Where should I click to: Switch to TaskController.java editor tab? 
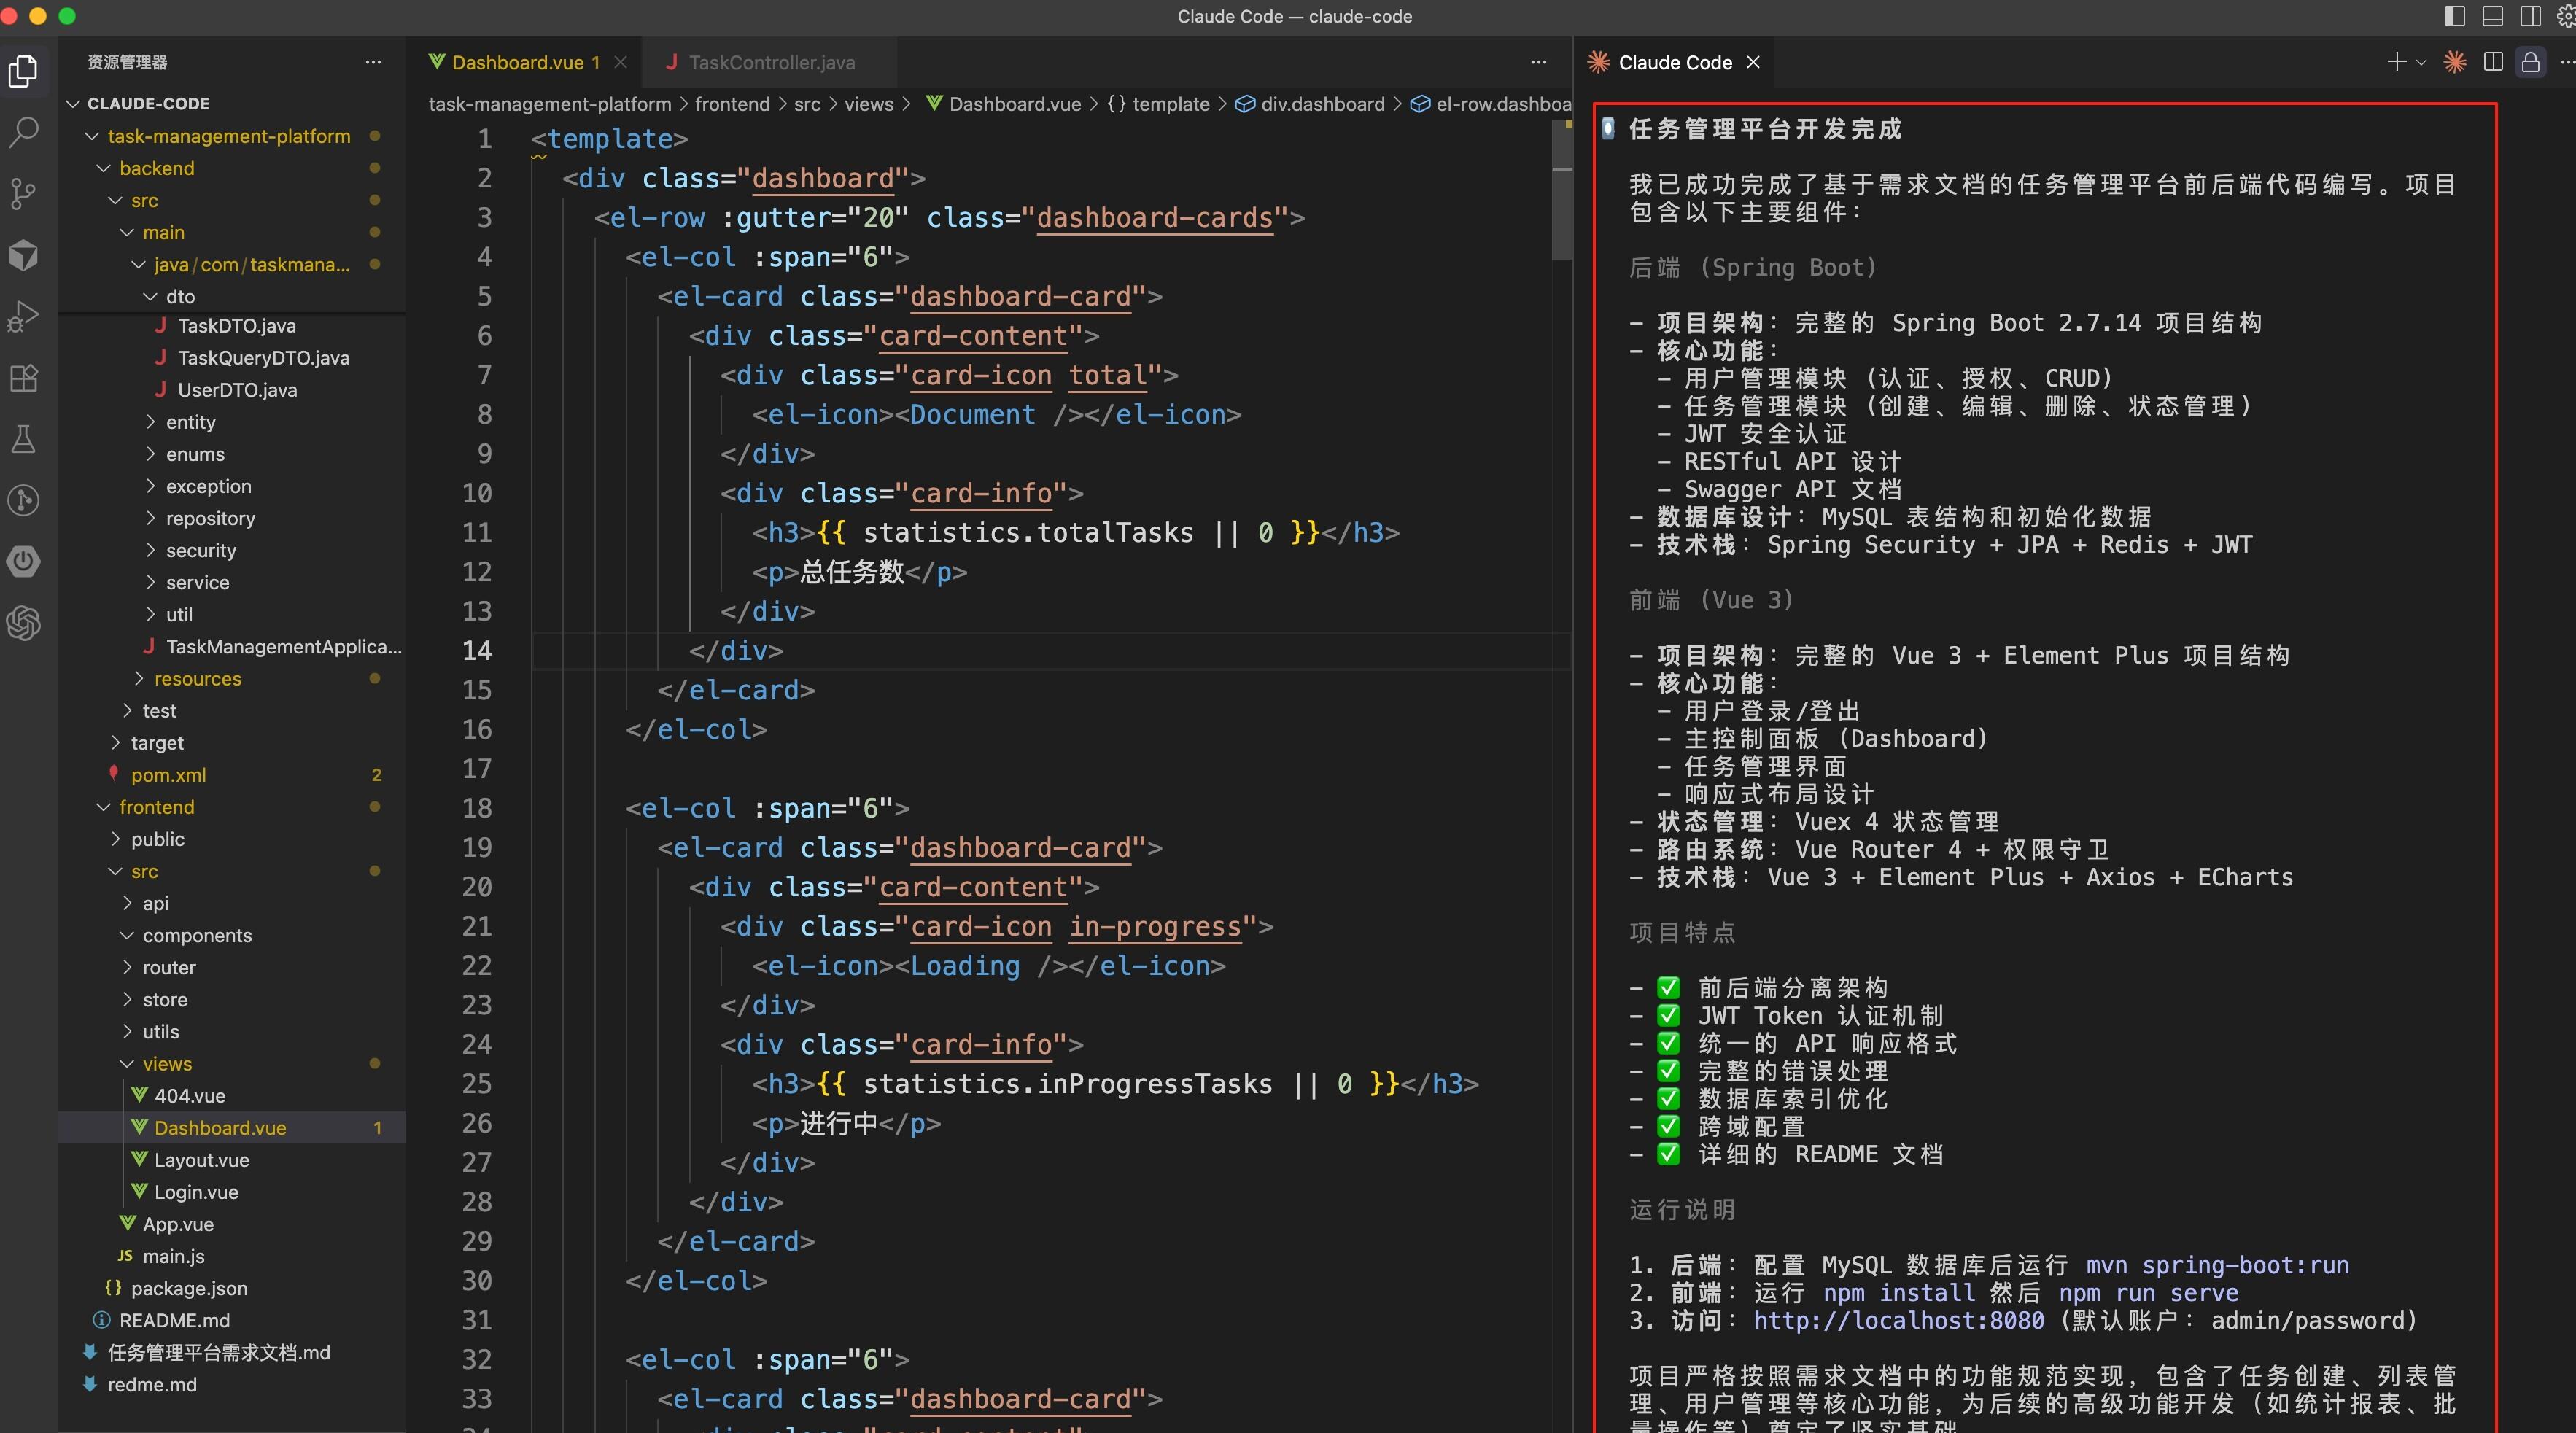[x=771, y=62]
